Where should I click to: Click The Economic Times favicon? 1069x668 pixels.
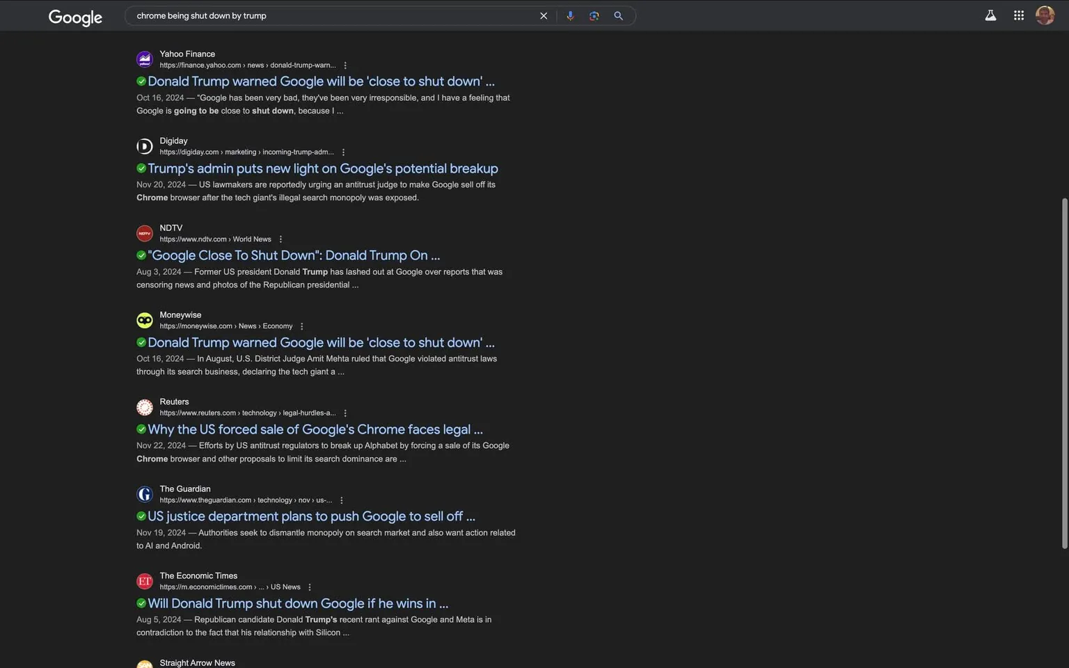[144, 581]
